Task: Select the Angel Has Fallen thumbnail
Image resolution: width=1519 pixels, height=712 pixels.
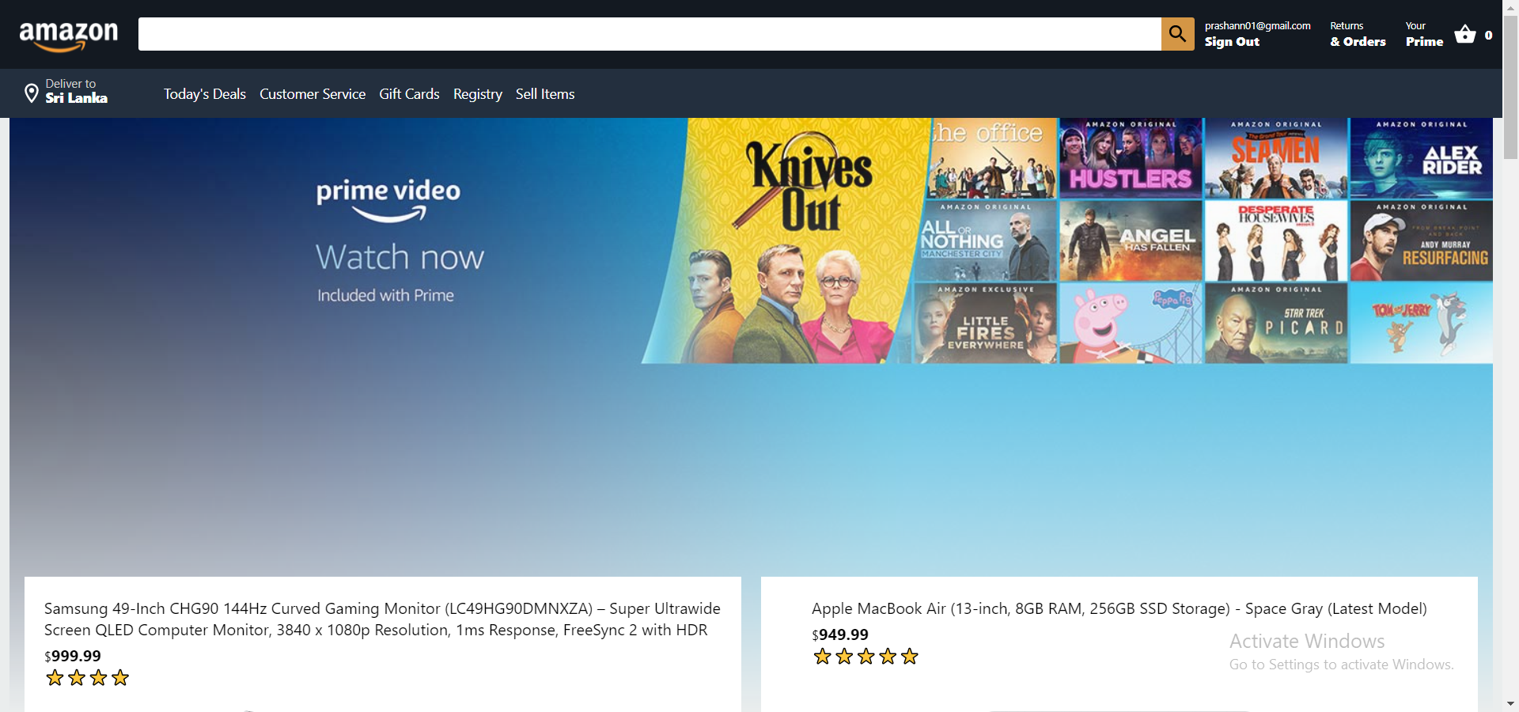Action: pos(1131,241)
